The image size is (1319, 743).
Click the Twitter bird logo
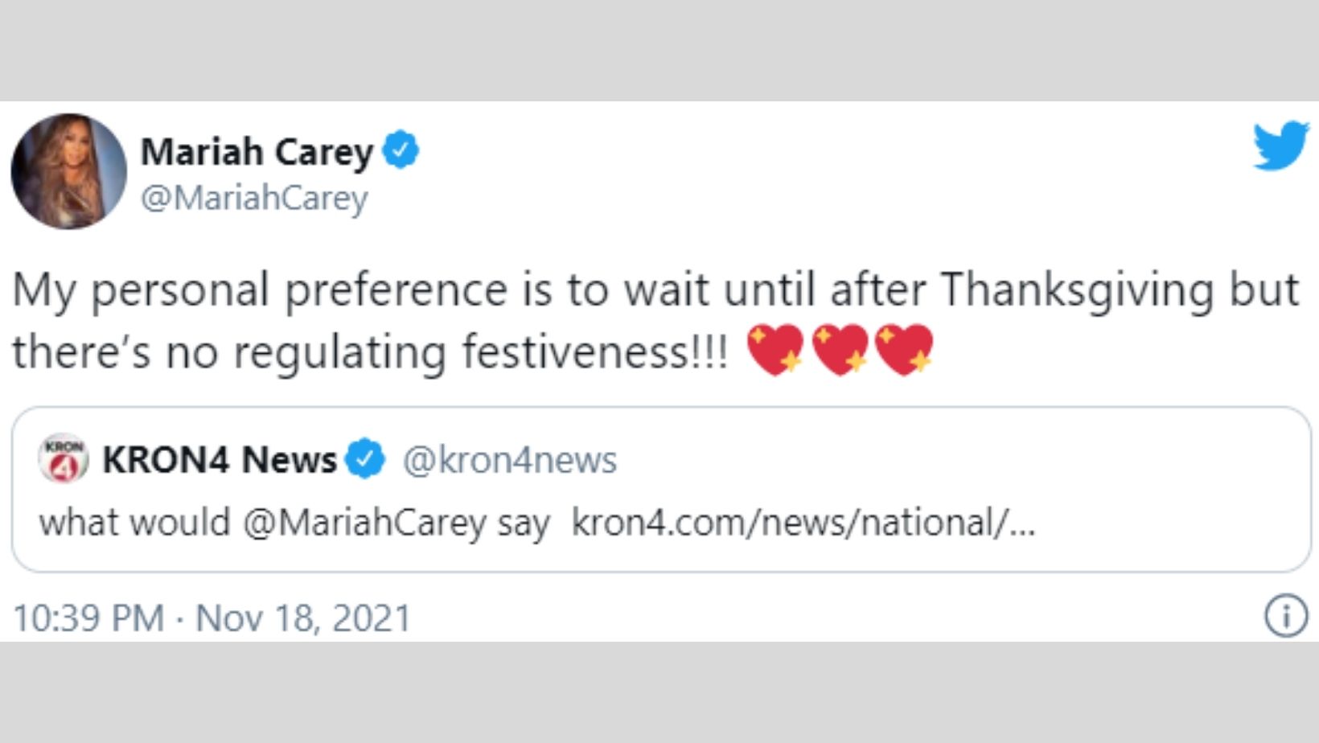pos(1280,146)
